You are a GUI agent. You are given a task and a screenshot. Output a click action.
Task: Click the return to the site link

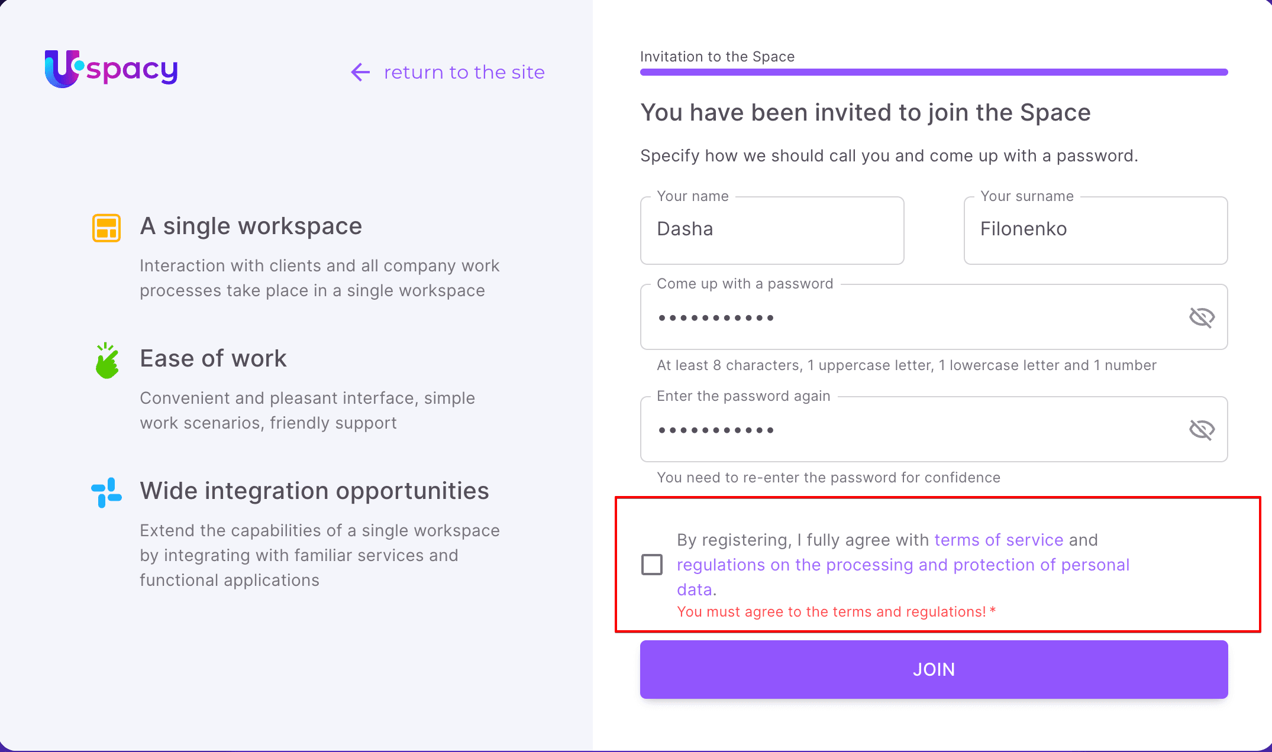pyautogui.click(x=464, y=72)
